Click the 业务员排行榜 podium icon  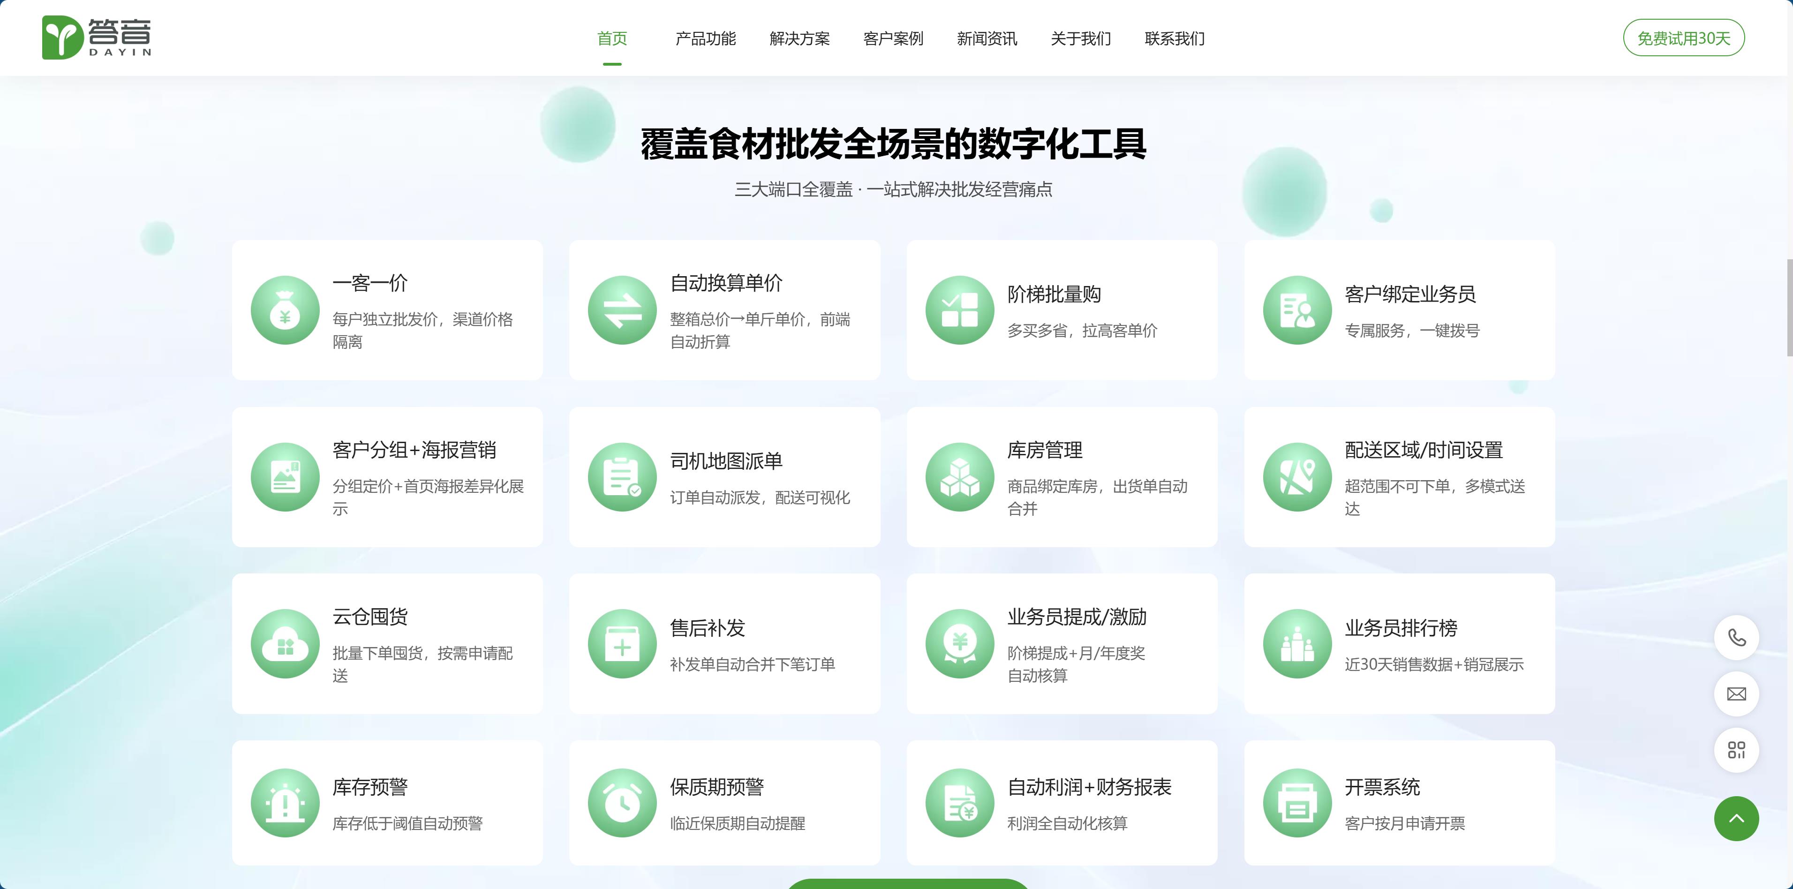point(1297,644)
